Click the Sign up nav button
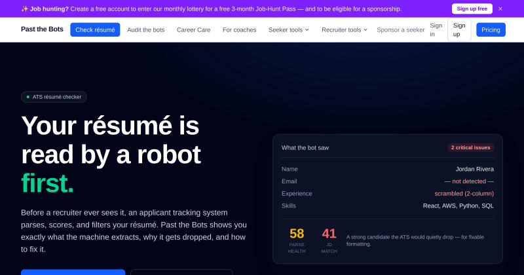Screen dimensions: 524x275 [459, 29]
